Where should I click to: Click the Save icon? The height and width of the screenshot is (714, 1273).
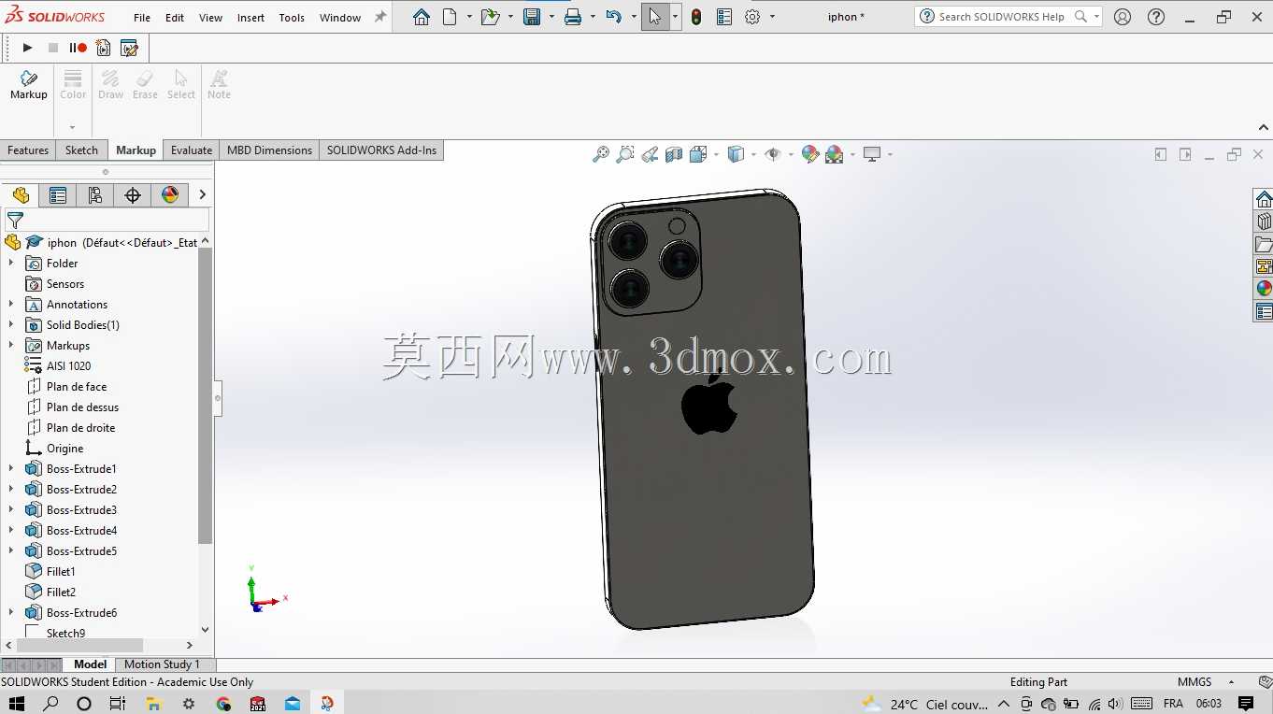point(532,17)
